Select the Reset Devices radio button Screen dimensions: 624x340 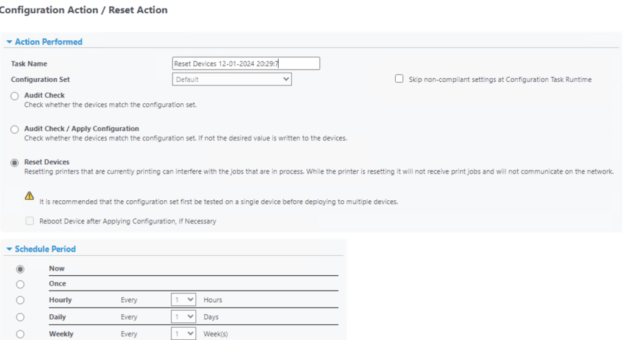tap(15, 162)
